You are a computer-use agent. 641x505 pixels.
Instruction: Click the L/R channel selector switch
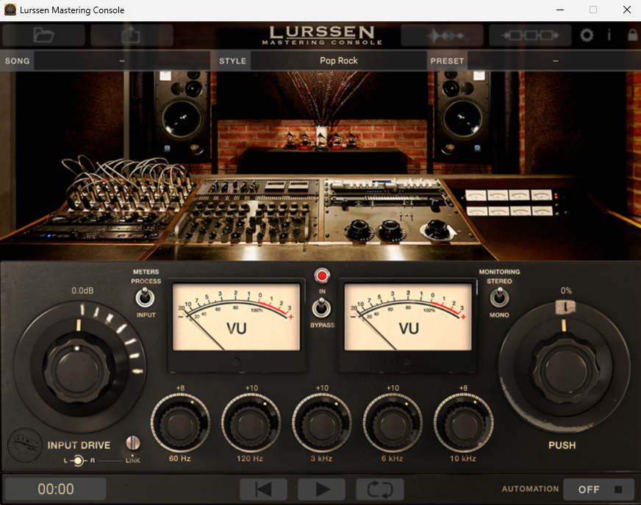pos(77,461)
